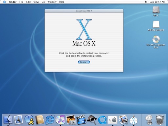Click the Restart button in installer
The width and height of the screenshot is (168, 126).
click(84, 62)
